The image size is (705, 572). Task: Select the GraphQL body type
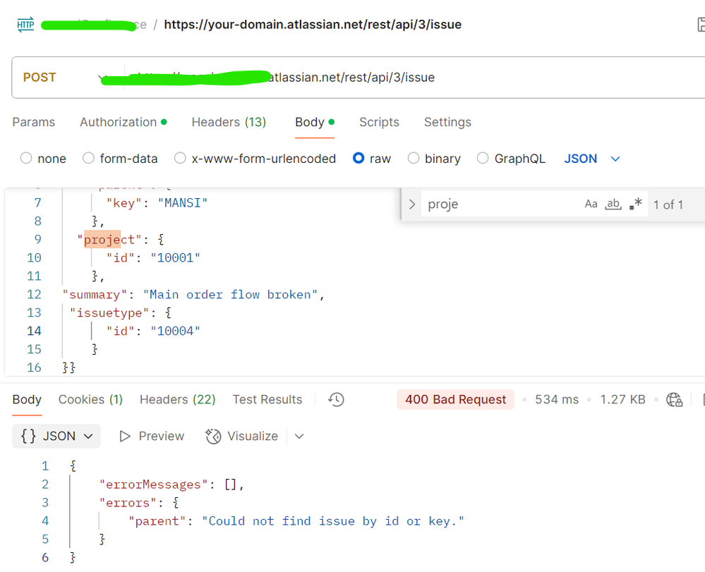pyautogui.click(x=483, y=158)
